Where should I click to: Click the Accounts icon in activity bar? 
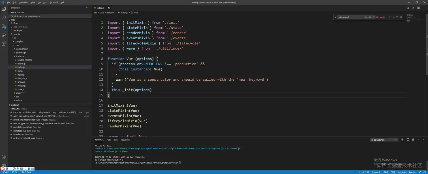[4, 157]
